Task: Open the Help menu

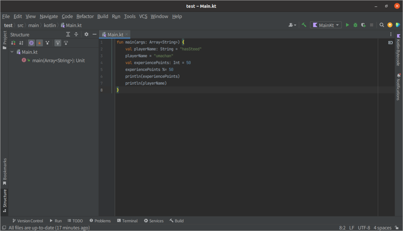Action: 177,16
